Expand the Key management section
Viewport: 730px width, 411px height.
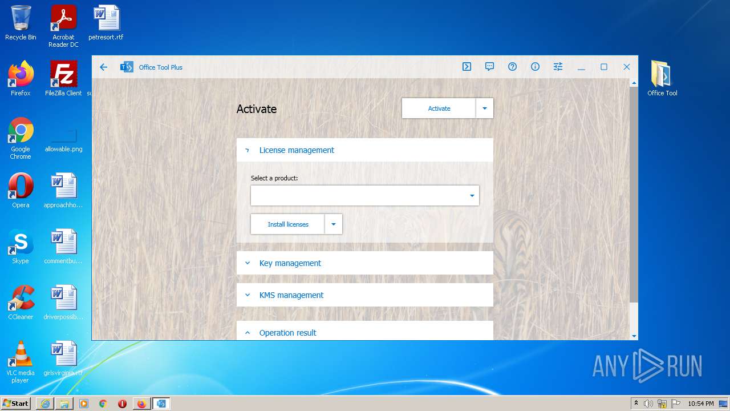(x=365, y=263)
